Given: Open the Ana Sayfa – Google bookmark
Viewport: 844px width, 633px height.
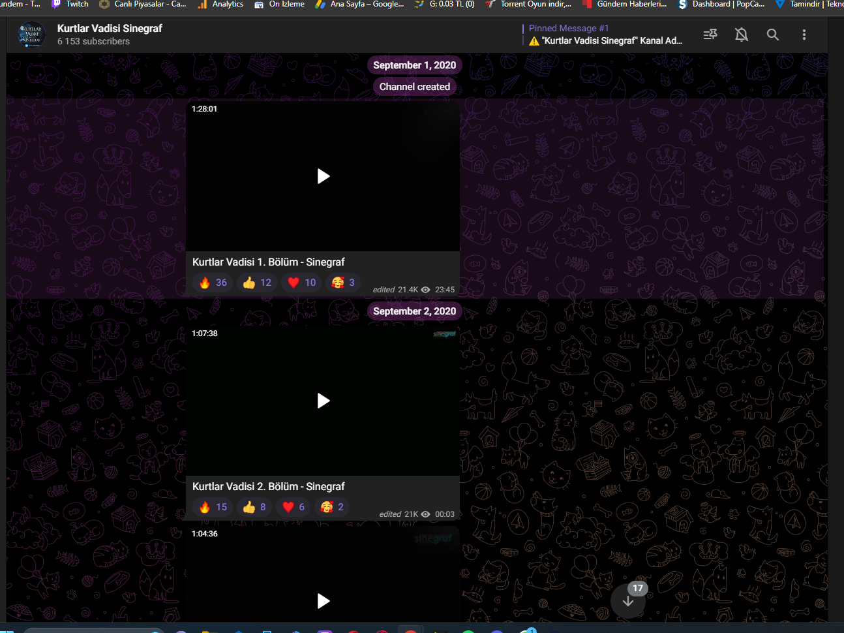Looking at the screenshot, I should pos(359,5).
